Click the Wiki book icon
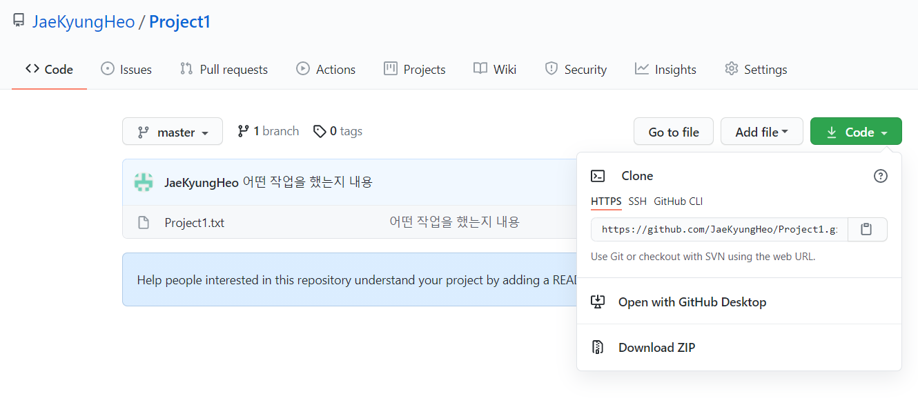The width and height of the screenshot is (918, 414). click(x=480, y=68)
